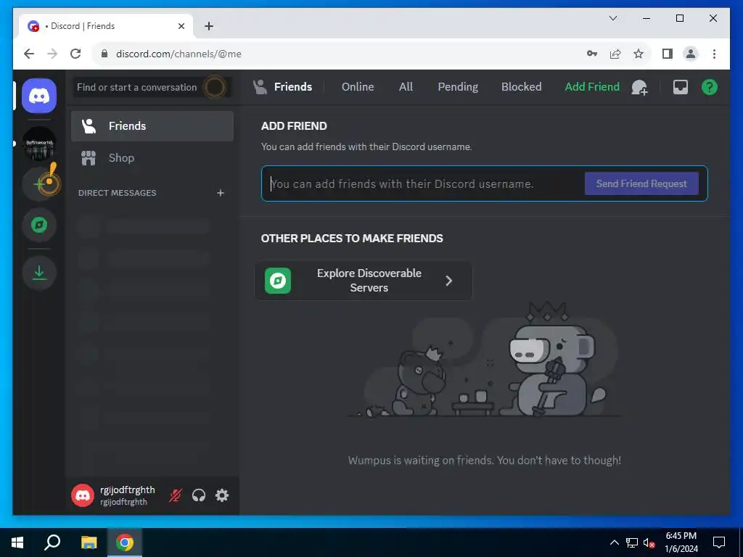Toggle deafen headphones icon

(x=199, y=495)
